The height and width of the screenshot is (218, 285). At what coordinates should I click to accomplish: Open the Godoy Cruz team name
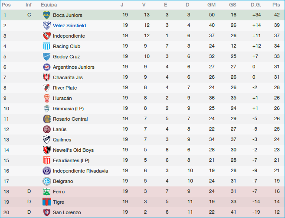tap(66, 57)
